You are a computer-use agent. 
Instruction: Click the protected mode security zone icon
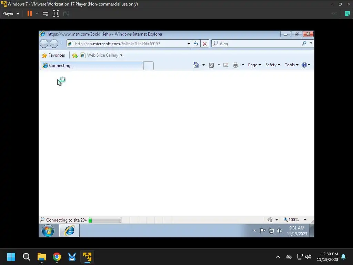tap(270, 220)
